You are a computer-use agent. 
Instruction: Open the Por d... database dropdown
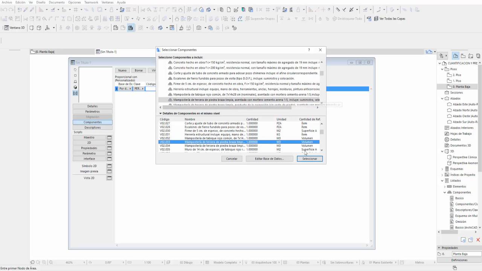point(126,89)
